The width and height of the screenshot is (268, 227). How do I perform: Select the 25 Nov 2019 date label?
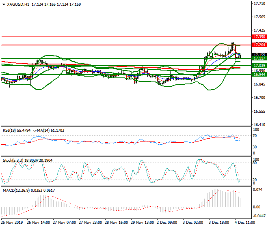click(x=12, y=223)
